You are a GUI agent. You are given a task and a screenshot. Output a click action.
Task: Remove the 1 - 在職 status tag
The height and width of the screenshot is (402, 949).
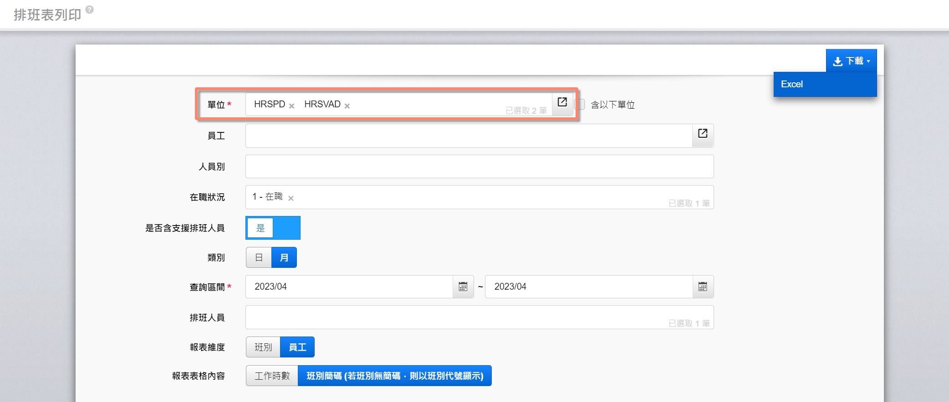click(x=291, y=198)
